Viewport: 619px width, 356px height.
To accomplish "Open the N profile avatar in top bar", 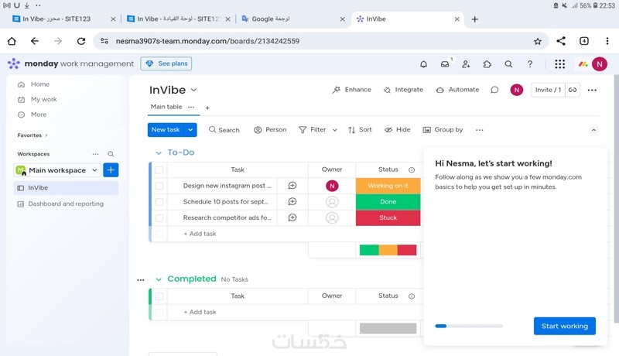I will click(599, 64).
